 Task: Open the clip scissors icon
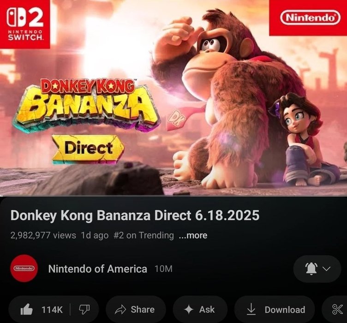[337, 309]
